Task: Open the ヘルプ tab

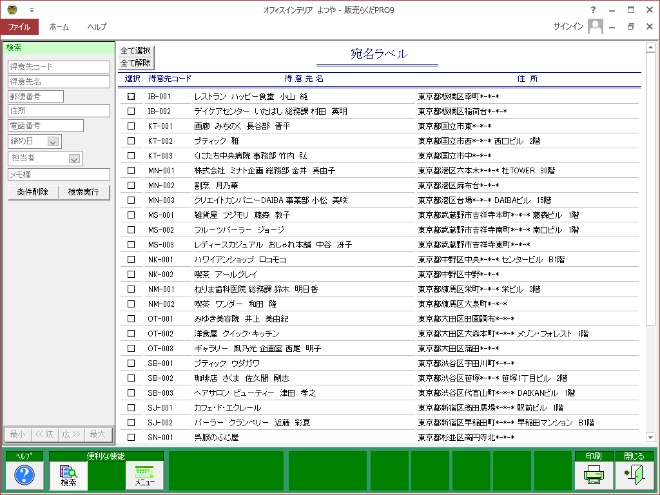Action: (x=97, y=26)
